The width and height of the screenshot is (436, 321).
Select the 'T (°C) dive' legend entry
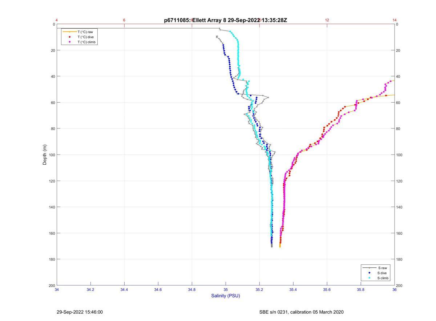click(x=85, y=37)
